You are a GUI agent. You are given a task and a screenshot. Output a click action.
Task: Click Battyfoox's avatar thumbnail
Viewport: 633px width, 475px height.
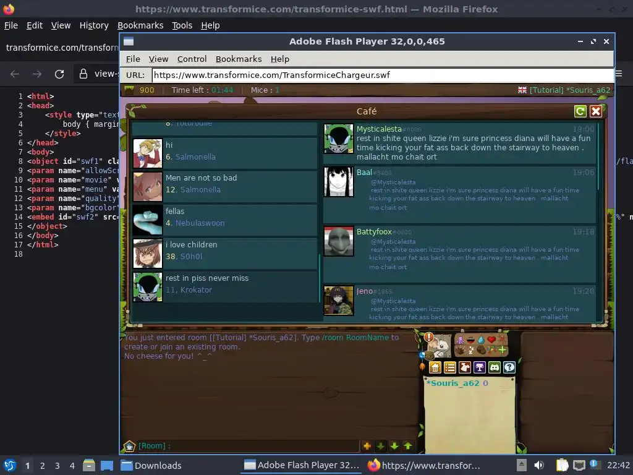[339, 241]
